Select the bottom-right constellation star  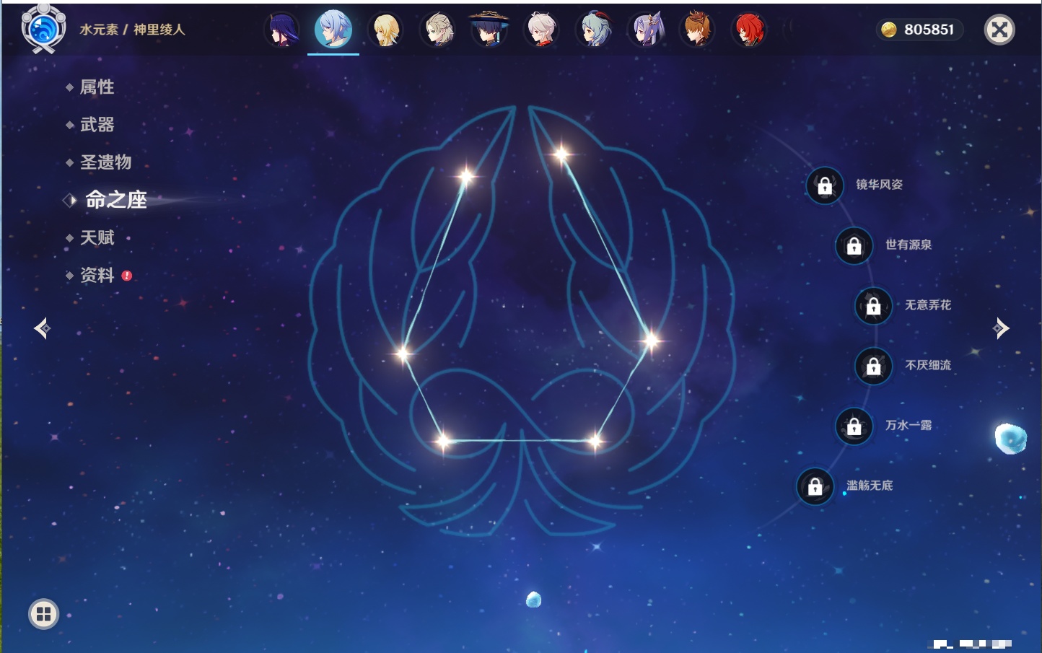tap(595, 440)
